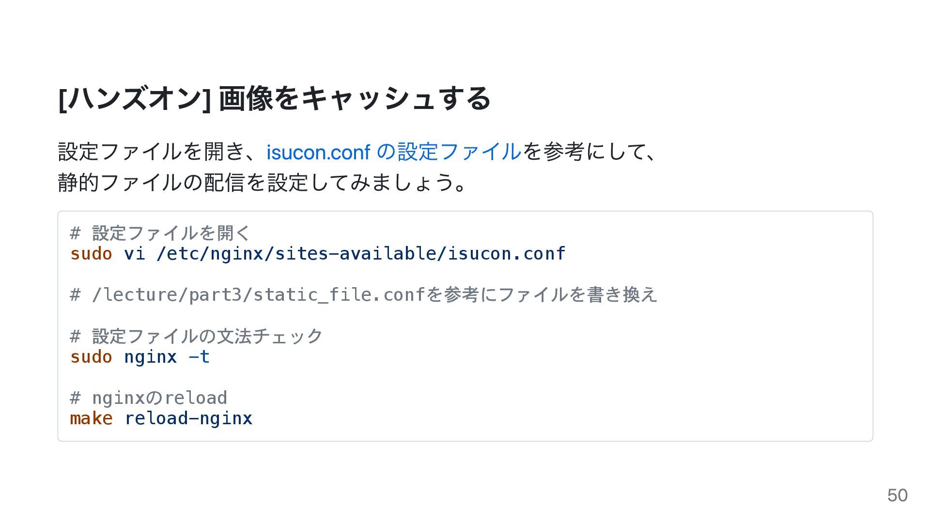Click the path /etc/nginx/sites-available/isucon.conf
This screenshot has height=523, width=930.
tap(361, 254)
